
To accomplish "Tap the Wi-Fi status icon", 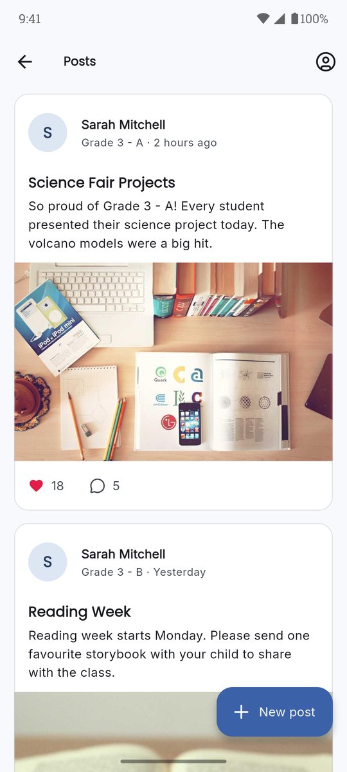I will pos(263,19).
